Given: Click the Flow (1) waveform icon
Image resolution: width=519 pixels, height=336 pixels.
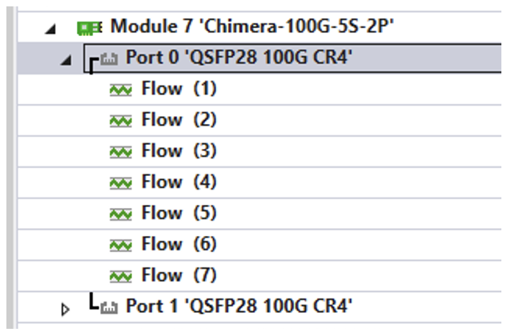Looking at the screenshot, I should coord(120,90).
